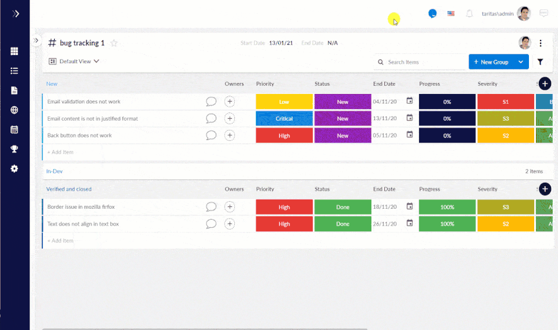Open the settings gear in sidebar

point(14,169)
